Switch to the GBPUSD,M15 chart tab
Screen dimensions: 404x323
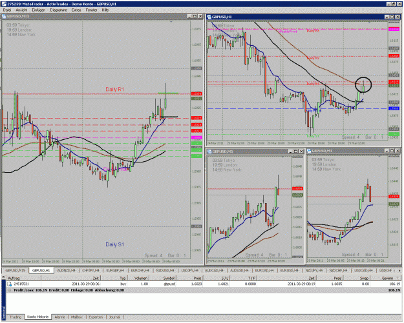[16, 271]
